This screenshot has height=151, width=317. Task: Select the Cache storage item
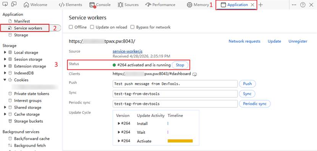(x=27, y=114)
